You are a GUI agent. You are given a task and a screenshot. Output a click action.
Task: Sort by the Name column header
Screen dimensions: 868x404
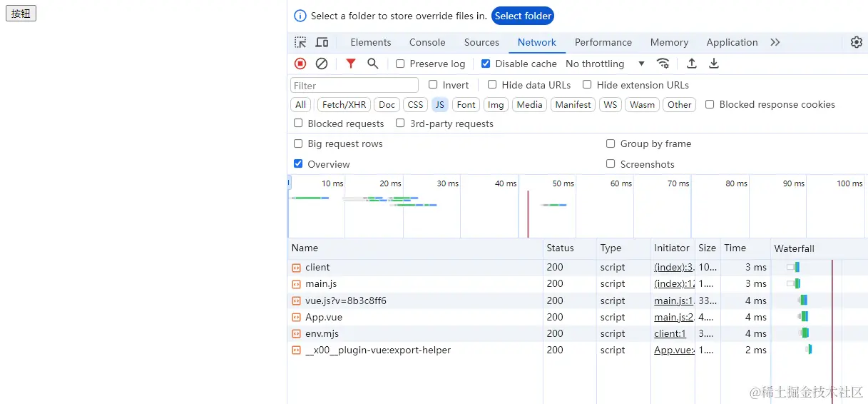(x=415, y=248)
